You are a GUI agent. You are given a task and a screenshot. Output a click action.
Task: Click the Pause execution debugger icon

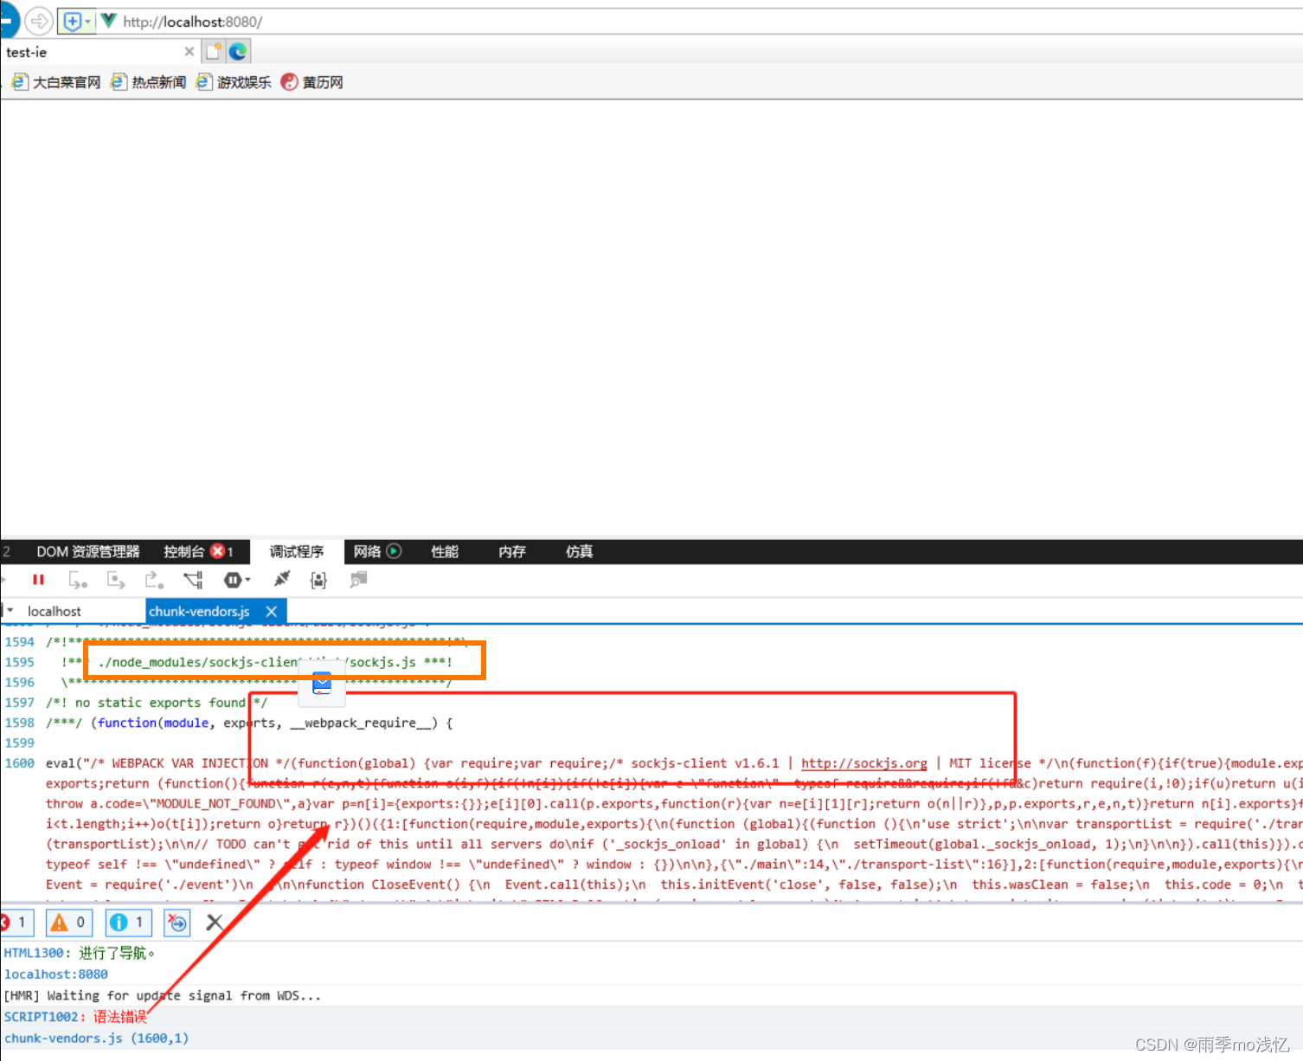[38, 580]
